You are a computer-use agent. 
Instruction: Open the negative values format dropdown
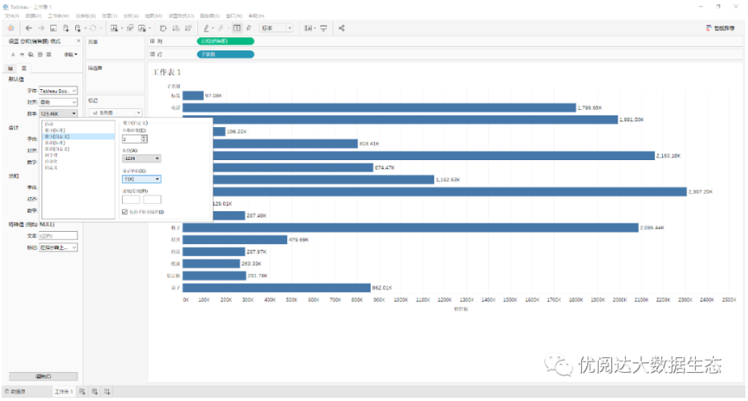[x=141, y=158]
